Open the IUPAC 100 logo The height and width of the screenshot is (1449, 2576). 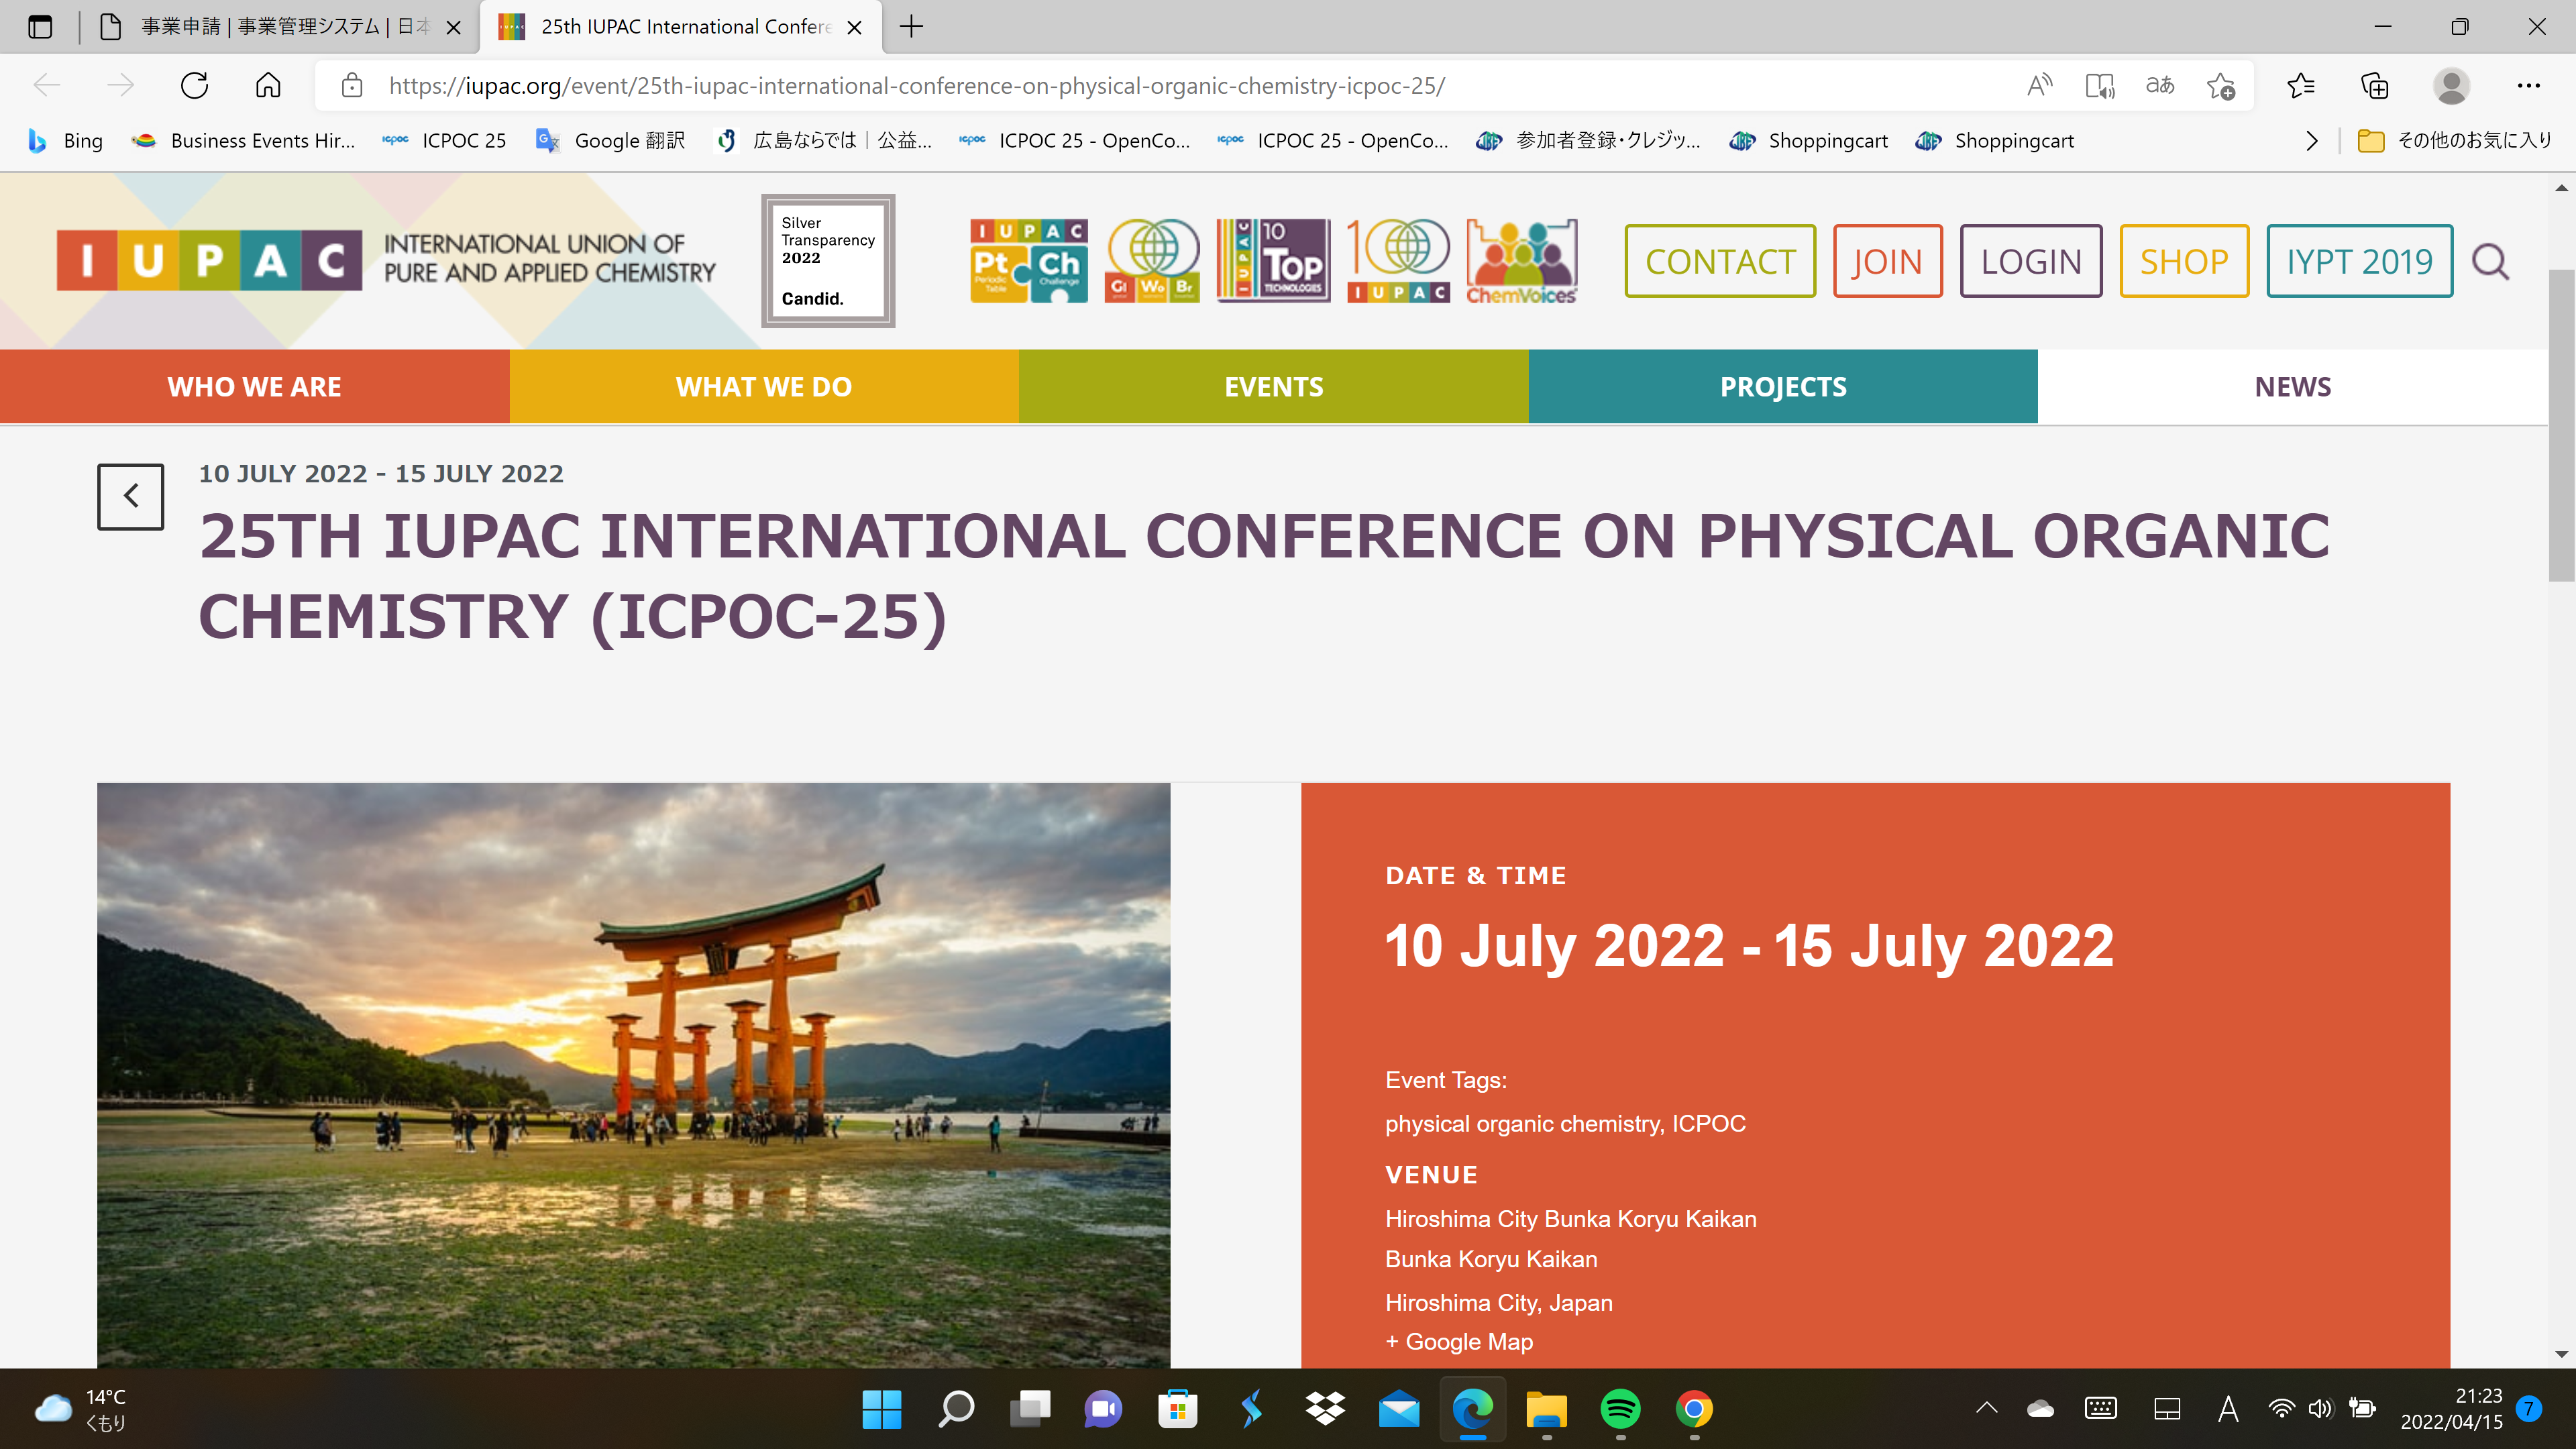(x=1398, y=260)
